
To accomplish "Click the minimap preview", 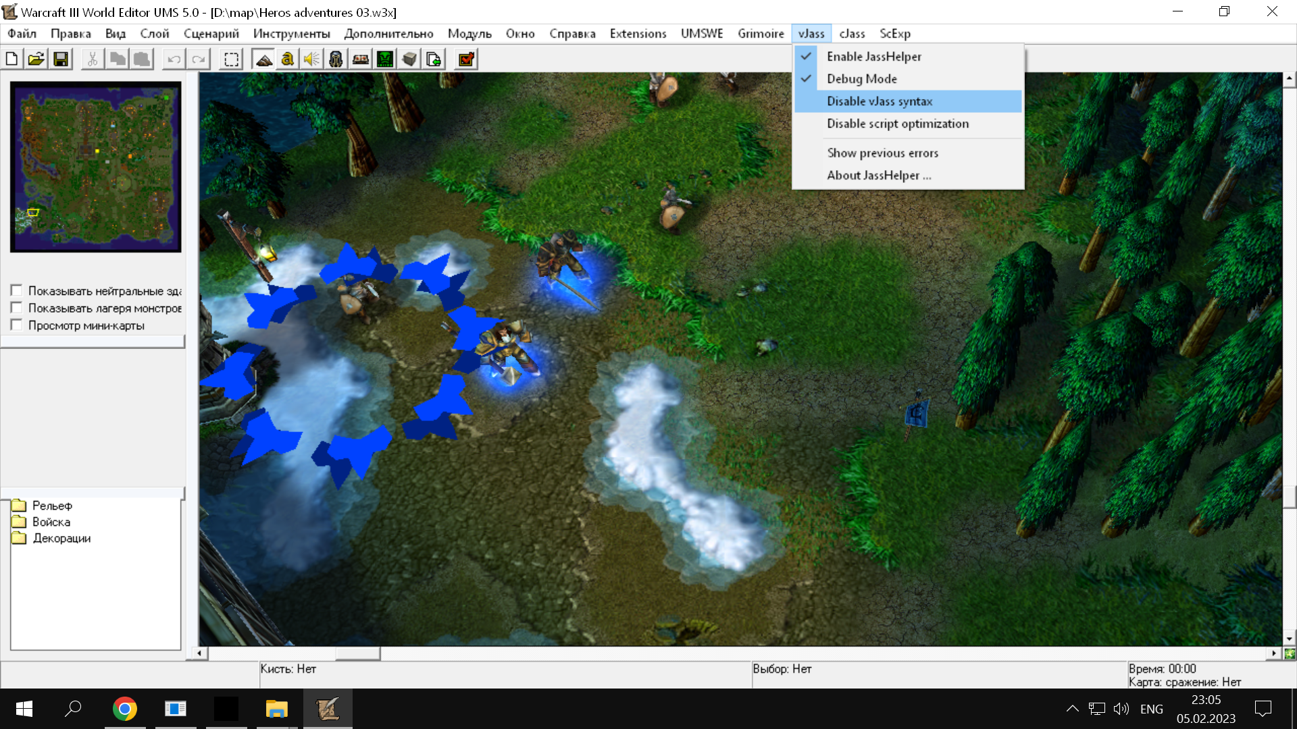I will 96,167.
